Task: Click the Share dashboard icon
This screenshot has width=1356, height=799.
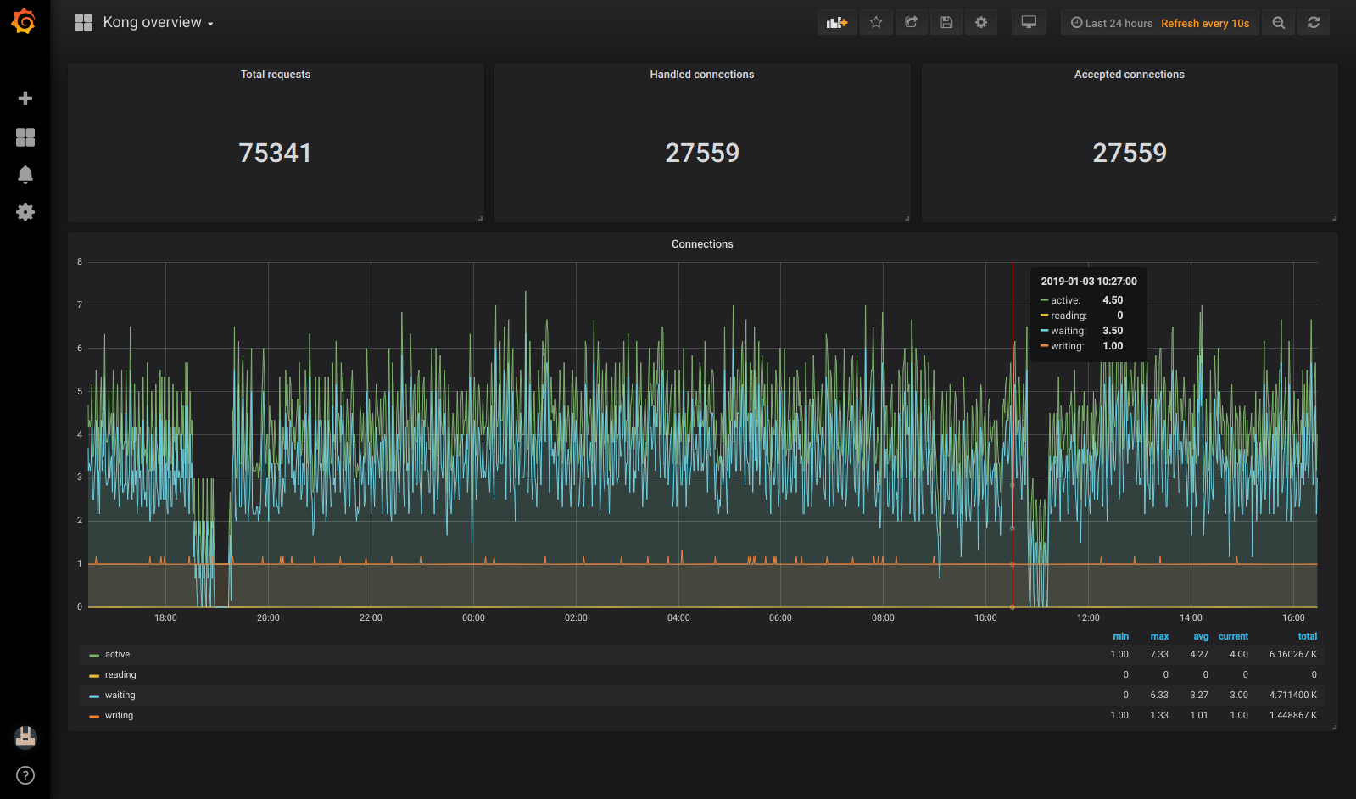Action: click(x=912, y=23)
